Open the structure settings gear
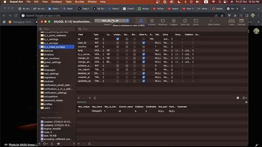 click(x=238, y=98)
